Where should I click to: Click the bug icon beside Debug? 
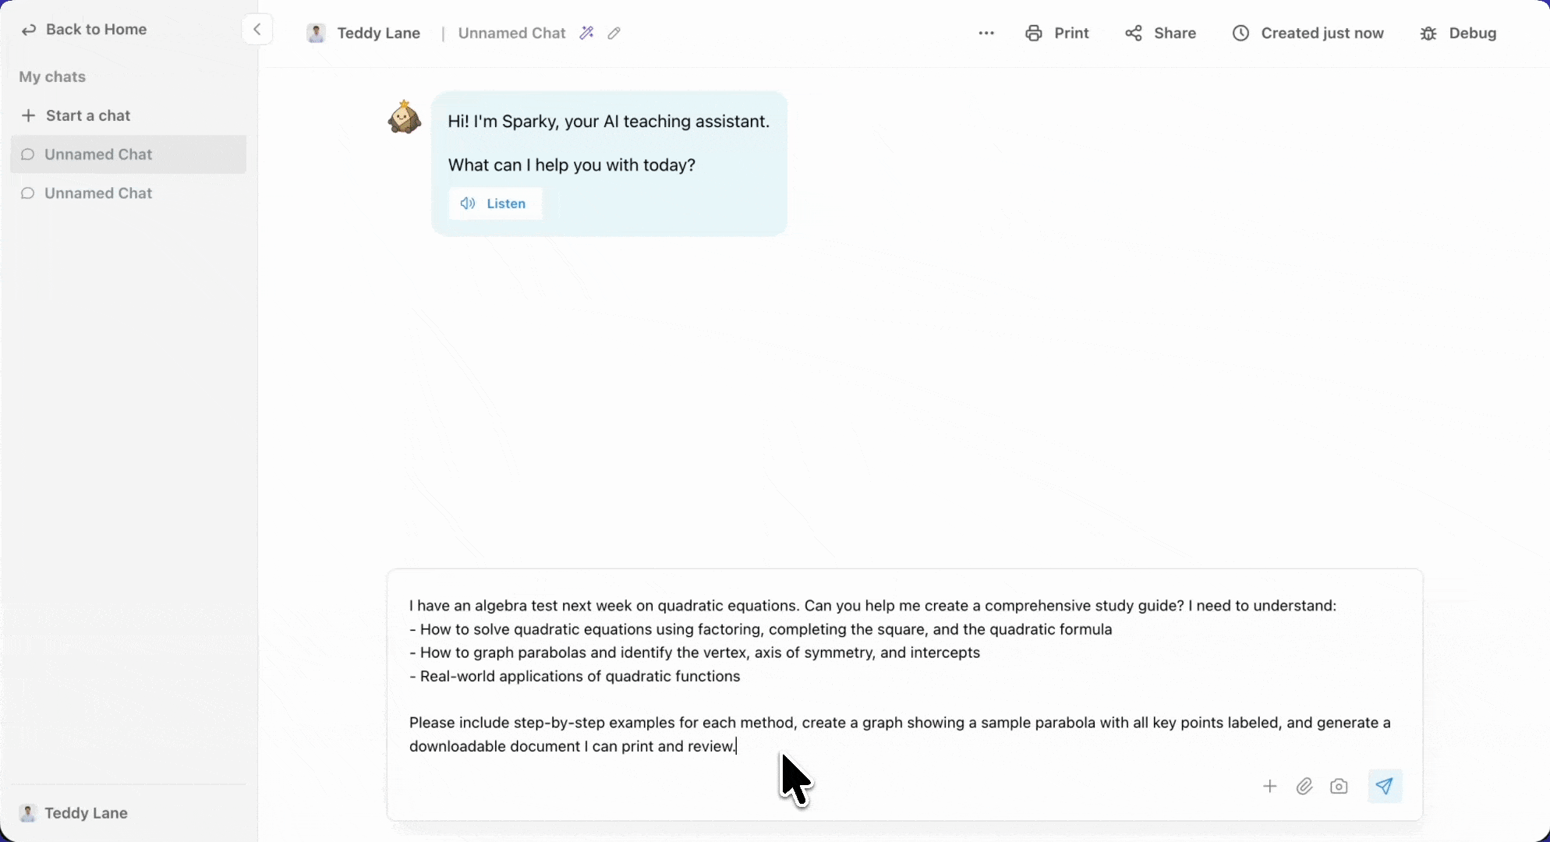(1428, 34)
